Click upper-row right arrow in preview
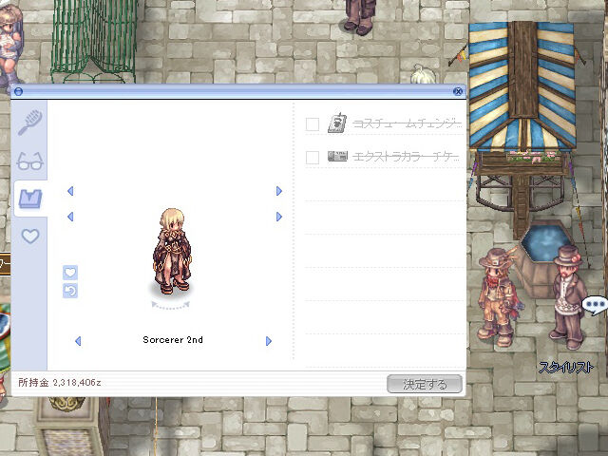 278,191
